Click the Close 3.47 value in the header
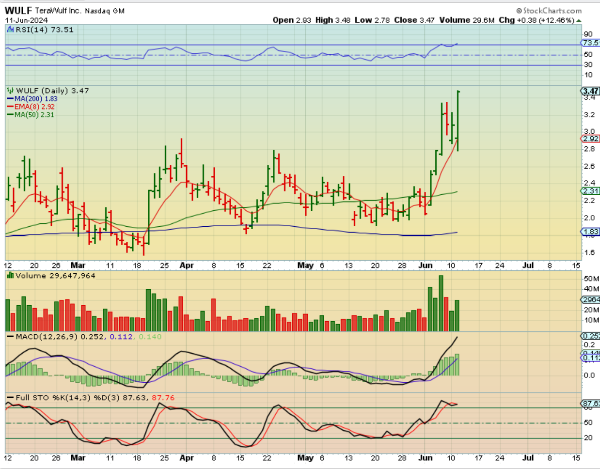600x469 pixels. point(414,20)
